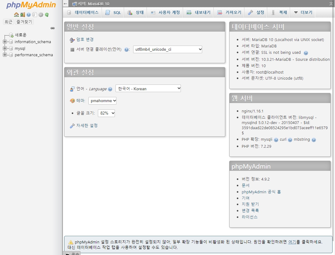Click the performance_schema database cylinder icon
This screenshot has height=255, width=335.
pos(11,55)
